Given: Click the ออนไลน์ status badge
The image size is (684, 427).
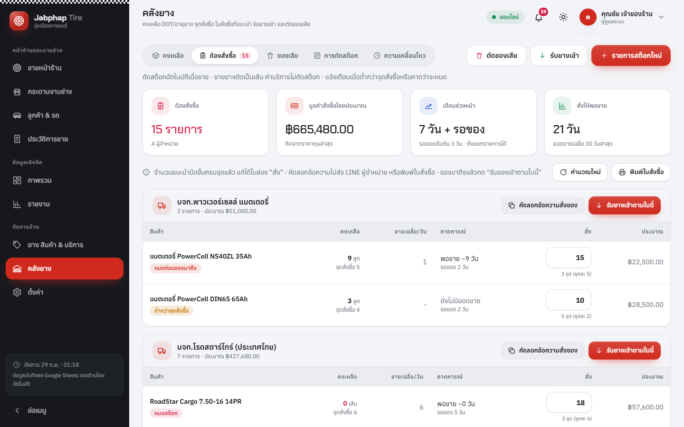Looking at the screenshot, I should click(x=505, y=17).
